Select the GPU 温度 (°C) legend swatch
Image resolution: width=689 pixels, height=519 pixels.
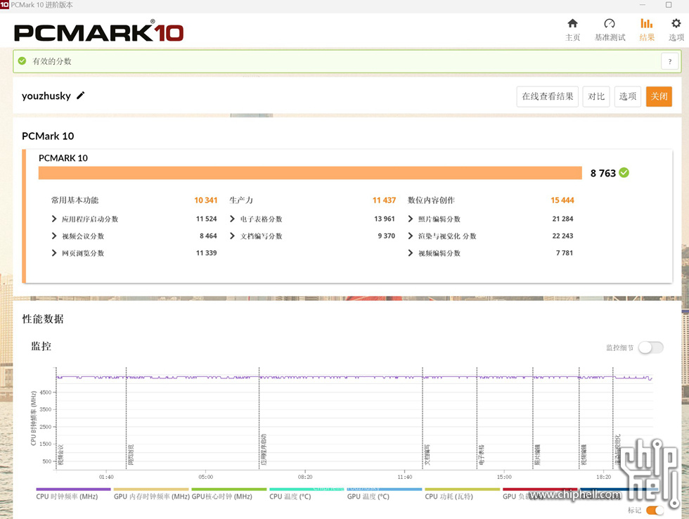[x=385, y=489]
